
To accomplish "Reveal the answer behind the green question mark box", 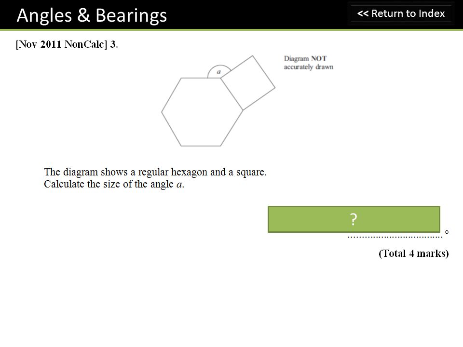I will point(354,219).
